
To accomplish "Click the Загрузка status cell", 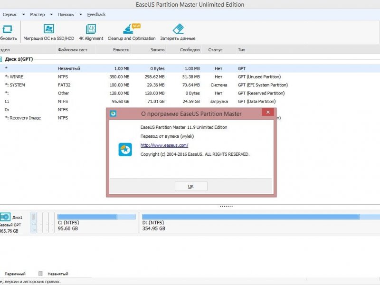I will (219, 102).
